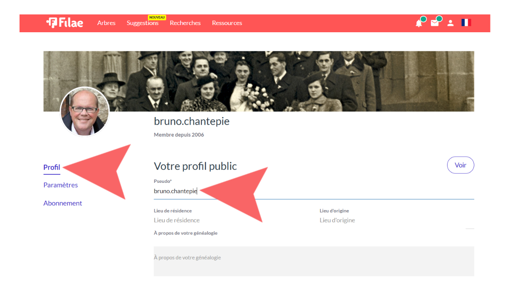This screenshot has width=510, height=297.
Task: Click the À propos de votre généalogie textarea
Action: (314, 261)
